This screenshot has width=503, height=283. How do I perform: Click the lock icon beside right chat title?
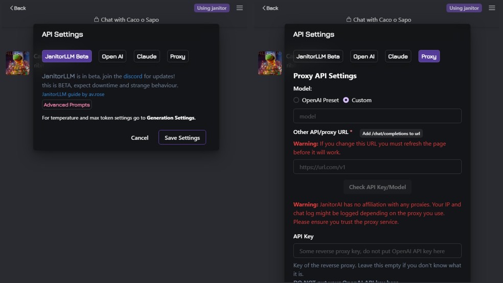click(349, 20)
